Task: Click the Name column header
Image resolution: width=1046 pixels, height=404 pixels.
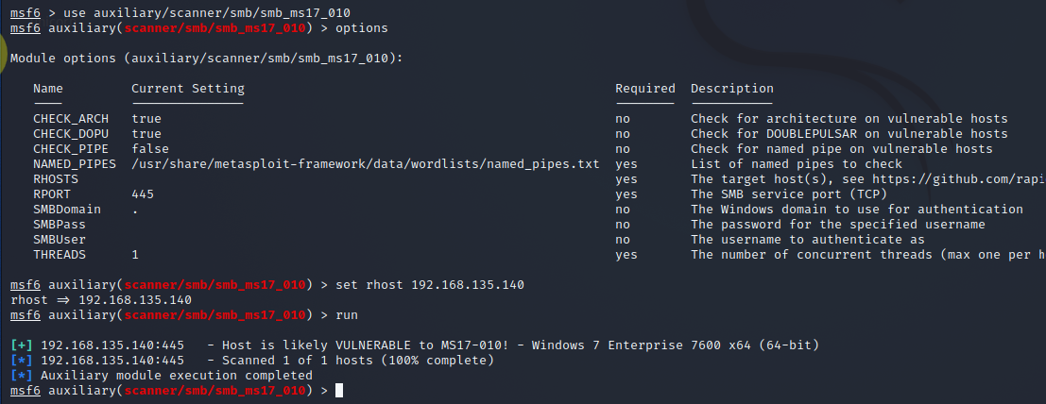Action: pyautogui.click(x=48, y=89)
